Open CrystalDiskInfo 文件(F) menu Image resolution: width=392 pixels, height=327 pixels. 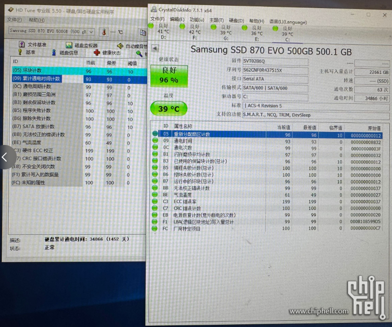point(157,19)
